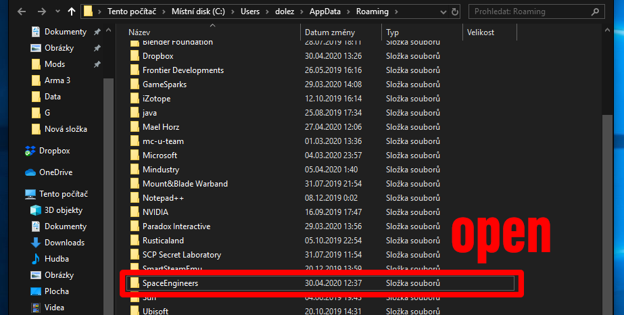Select GameSparks folder

[320, 84]
